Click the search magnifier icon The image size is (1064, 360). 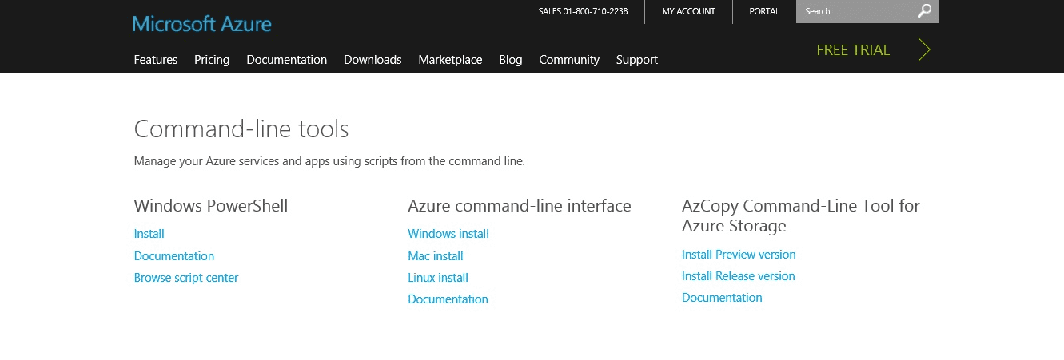[924, 11]
